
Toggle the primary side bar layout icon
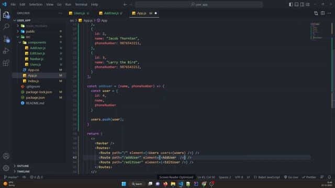coord(291,4)
